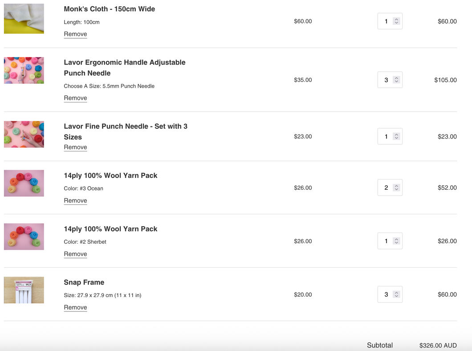Adjust quantity stepper for Ergonomic Punch Needle

pos(396,80)
